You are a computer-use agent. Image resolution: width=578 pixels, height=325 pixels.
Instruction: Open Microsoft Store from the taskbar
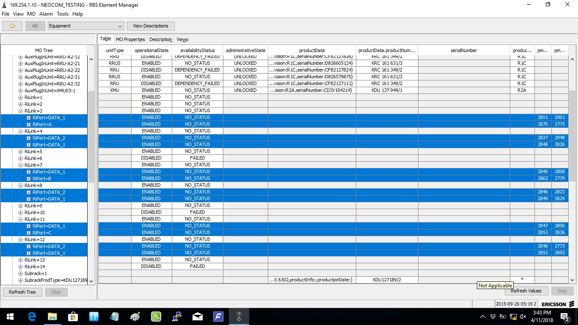click(73, 317)
